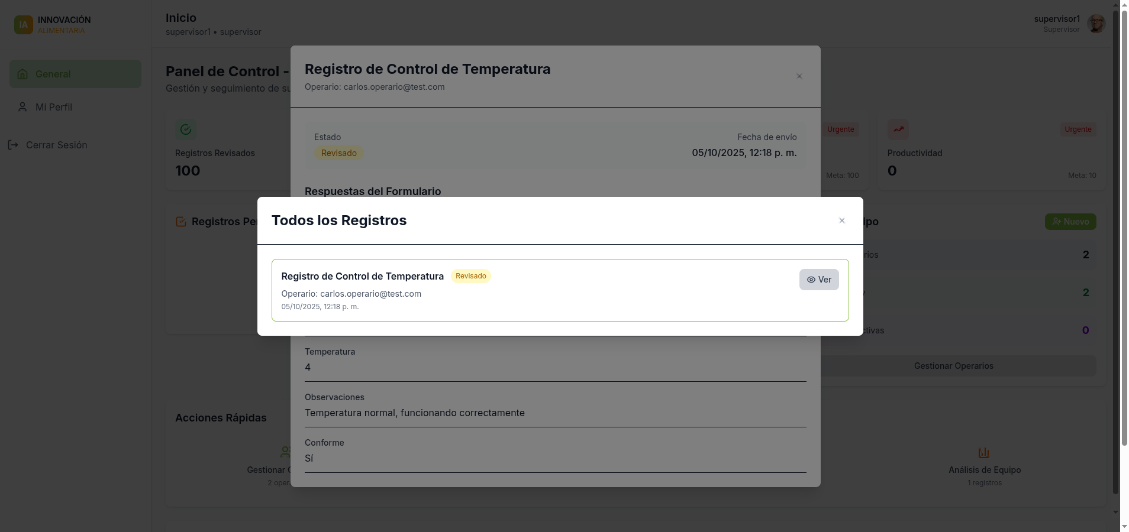Click the Cerrar Sesión logout icon
This screenshot has height=532, width=1129.
(13, 145)
